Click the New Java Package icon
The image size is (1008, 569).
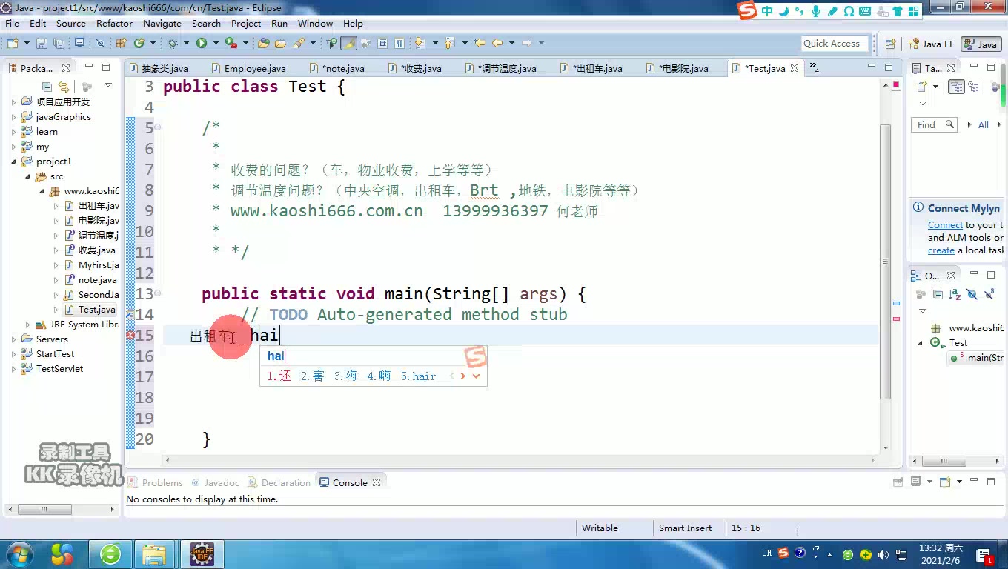pyautogui.click(x=121, y=44)
